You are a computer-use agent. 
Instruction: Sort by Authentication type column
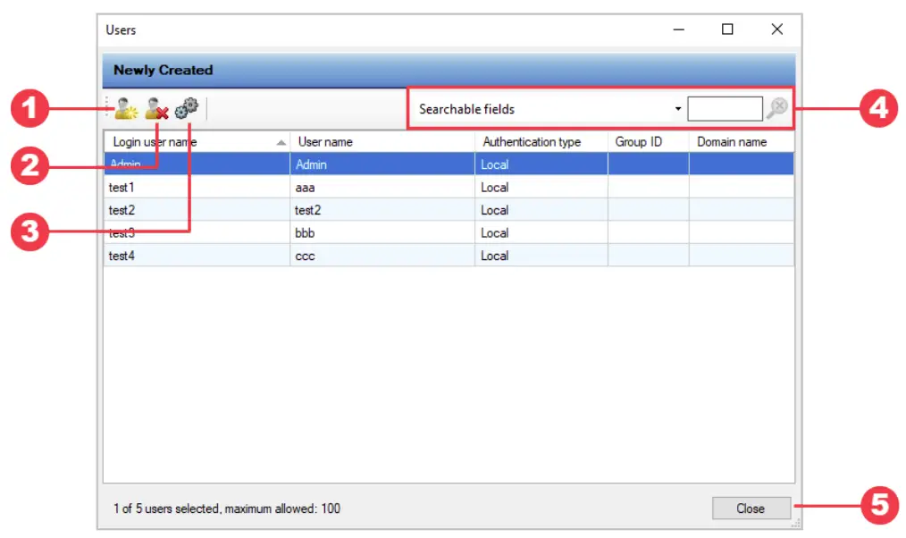click(541, 142)
